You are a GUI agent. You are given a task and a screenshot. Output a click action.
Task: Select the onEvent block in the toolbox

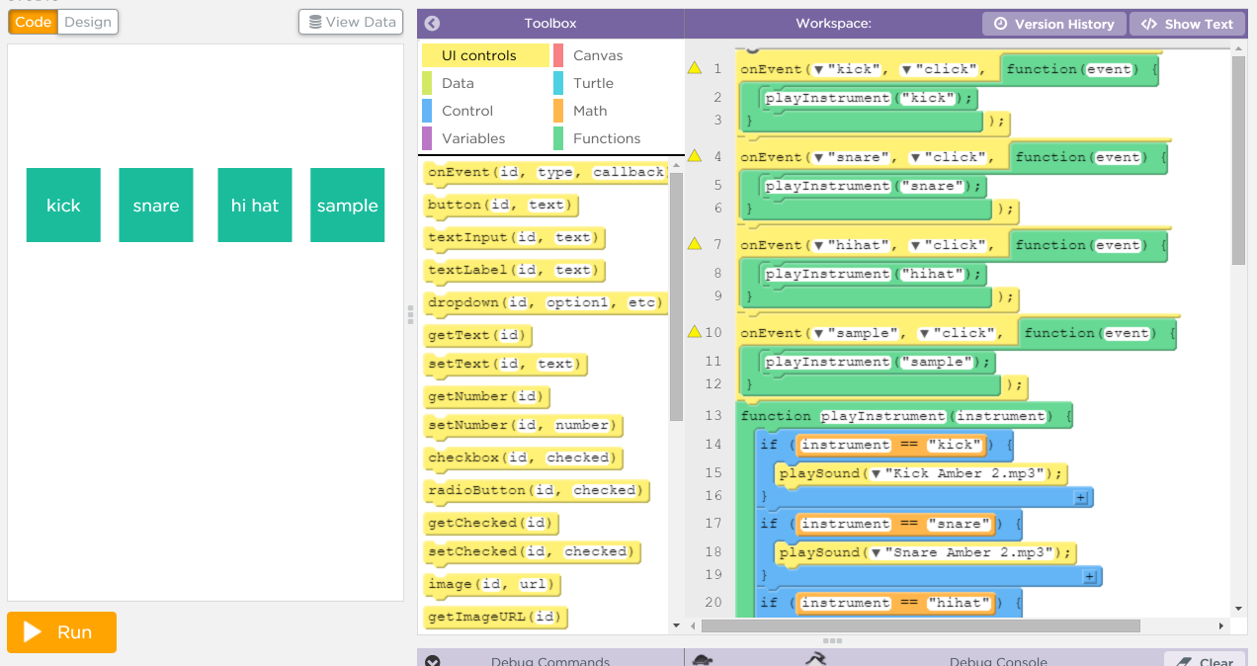(545, 173)
